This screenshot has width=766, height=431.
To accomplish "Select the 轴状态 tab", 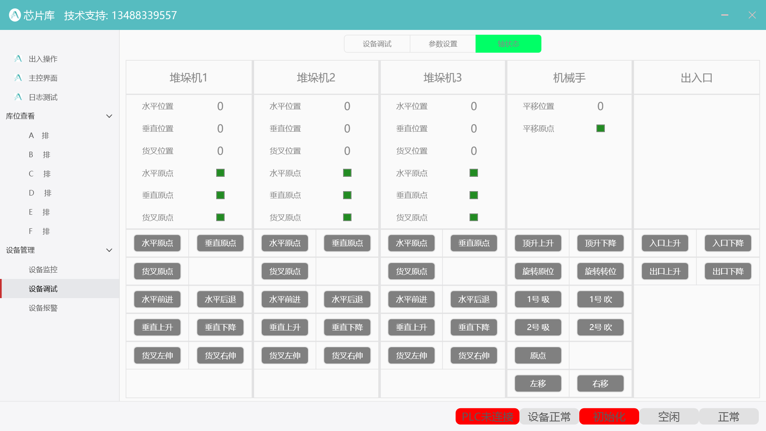I will coord(508,43).
